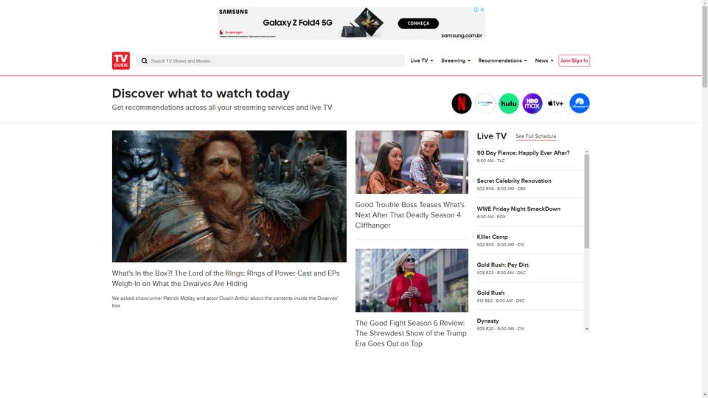Select the Netflix streaming service icon
Viewport: 708px width, 398px height.
(x=462, y=103)
